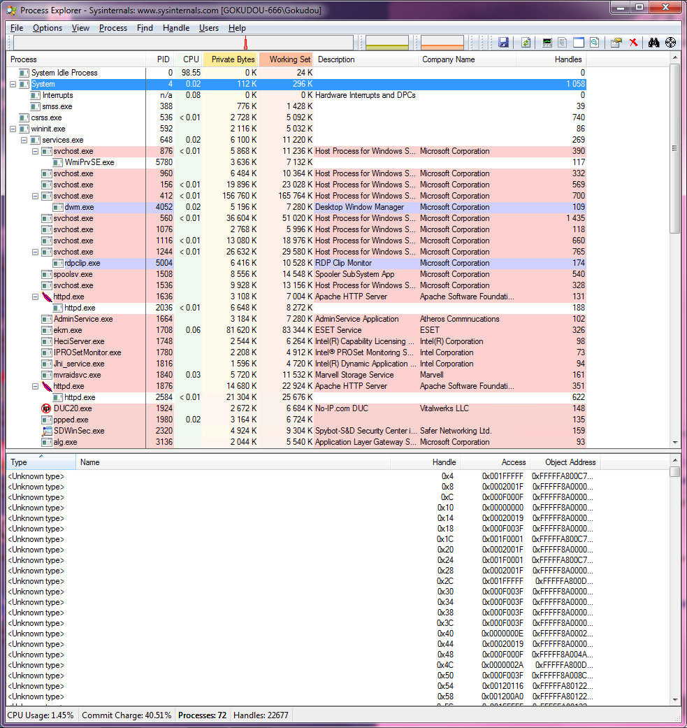Screen dimensions: 687x728
Task: Collapse the services.exe tree node
Action: [x=24, y=140]
